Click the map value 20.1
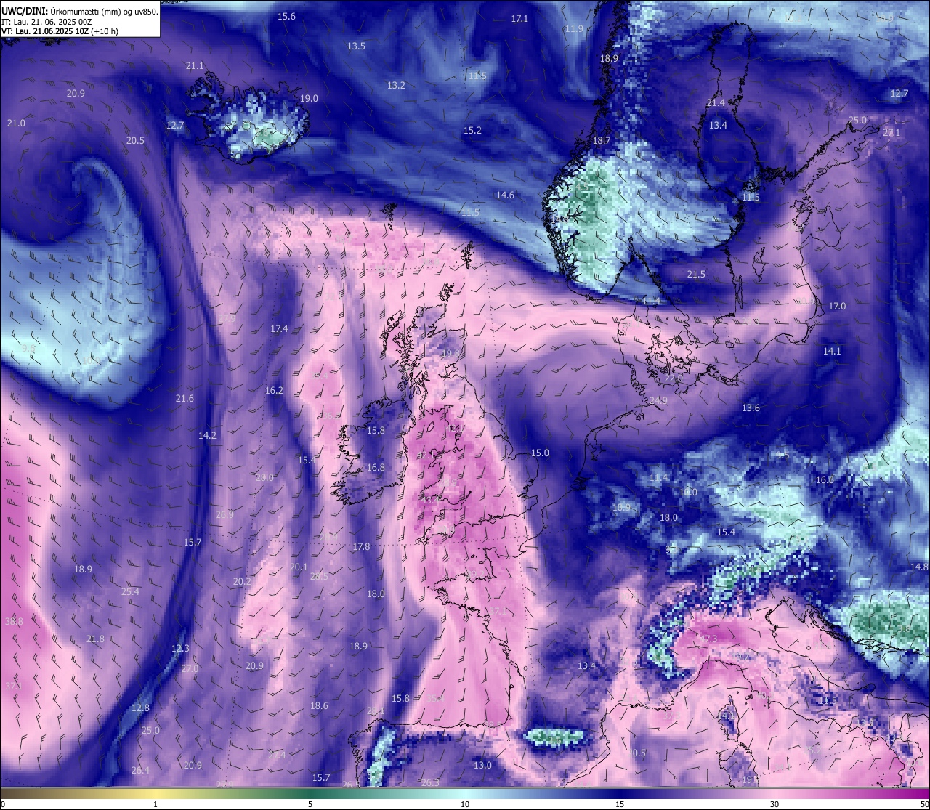This screenshot has height=810, width=930. pos(299,567)
